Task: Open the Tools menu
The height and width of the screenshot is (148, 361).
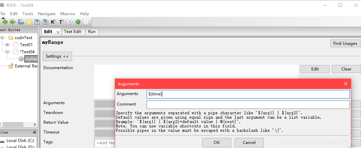Action: tap(28, 14)
